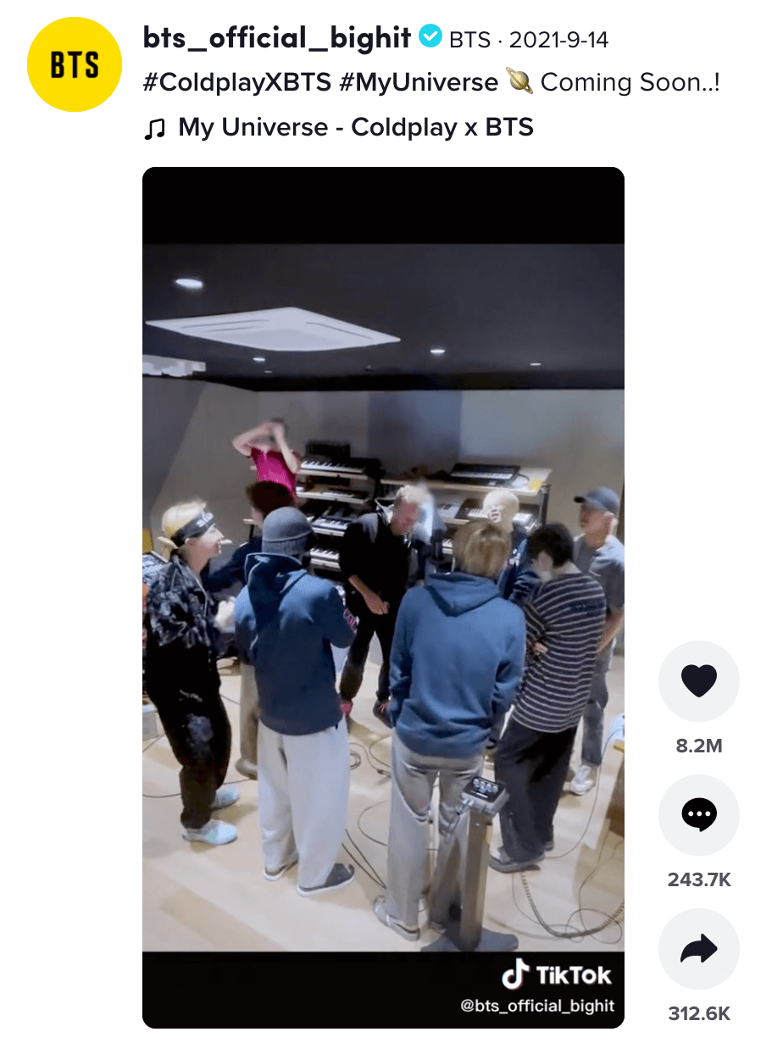Viewport: 783px width, 1054px height.
Task: Share the video using the arrow icon
Action: 699,949
